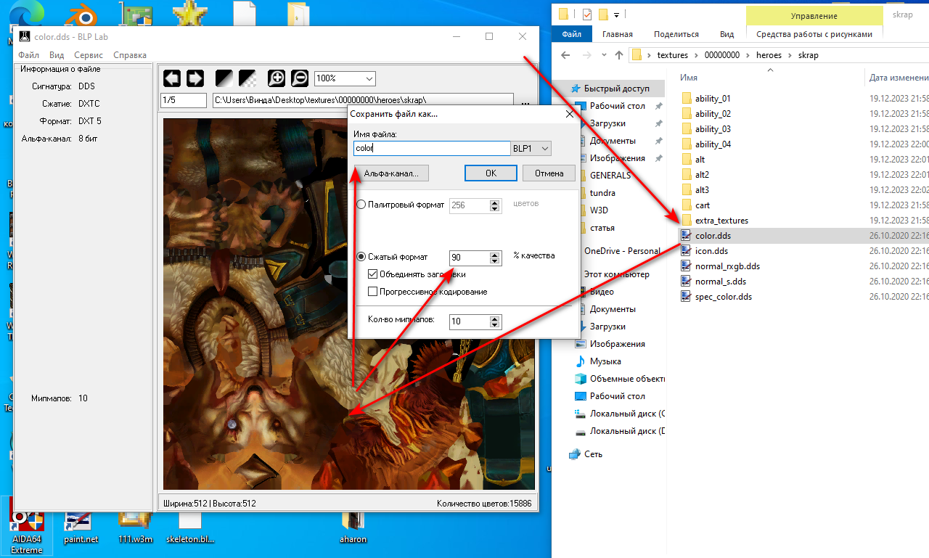Select the alt2 folder
The image size is (929, 558).
tap(702, 174)
